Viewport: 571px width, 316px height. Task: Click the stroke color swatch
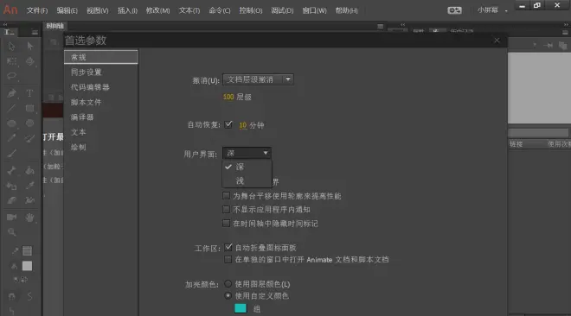(x=28, y=250)
